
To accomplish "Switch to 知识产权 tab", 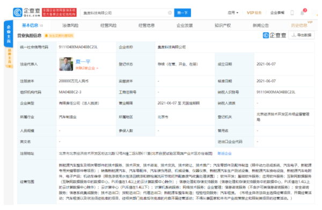I will [x=223, y=25].
